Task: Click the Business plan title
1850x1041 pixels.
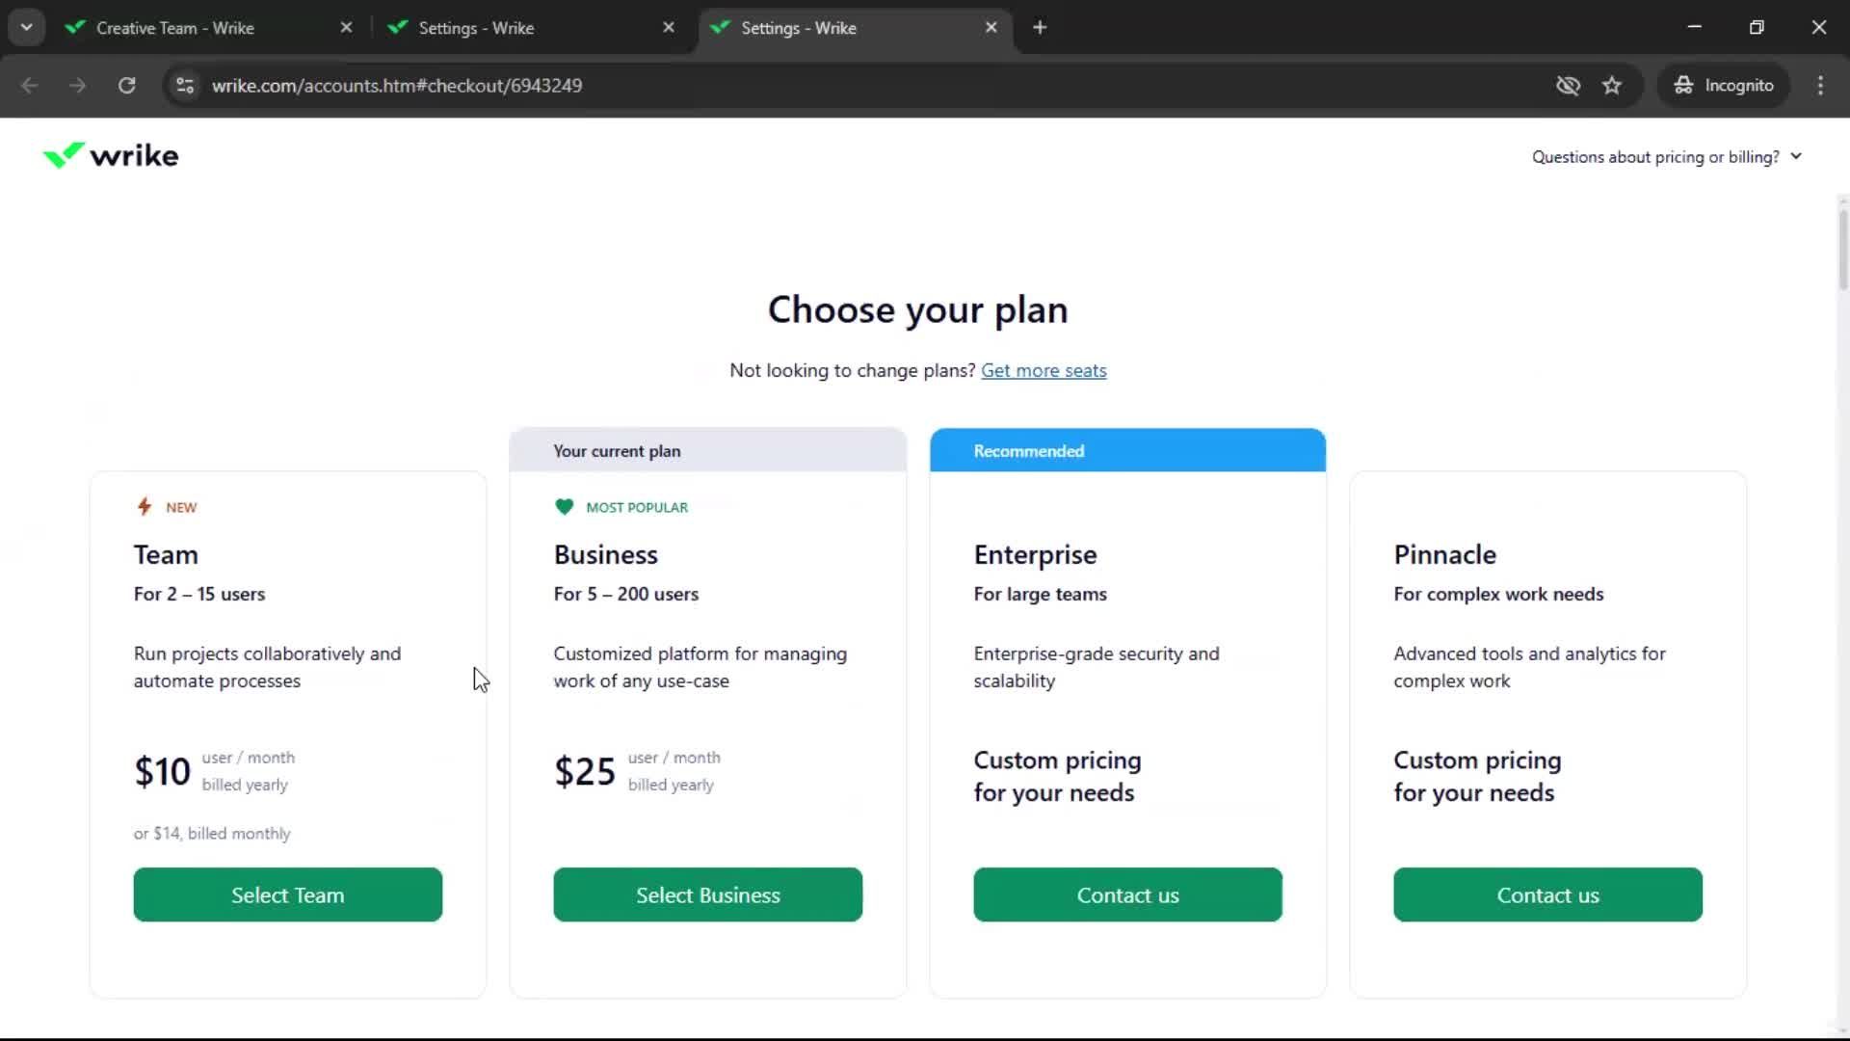Action: coord(606,555)
